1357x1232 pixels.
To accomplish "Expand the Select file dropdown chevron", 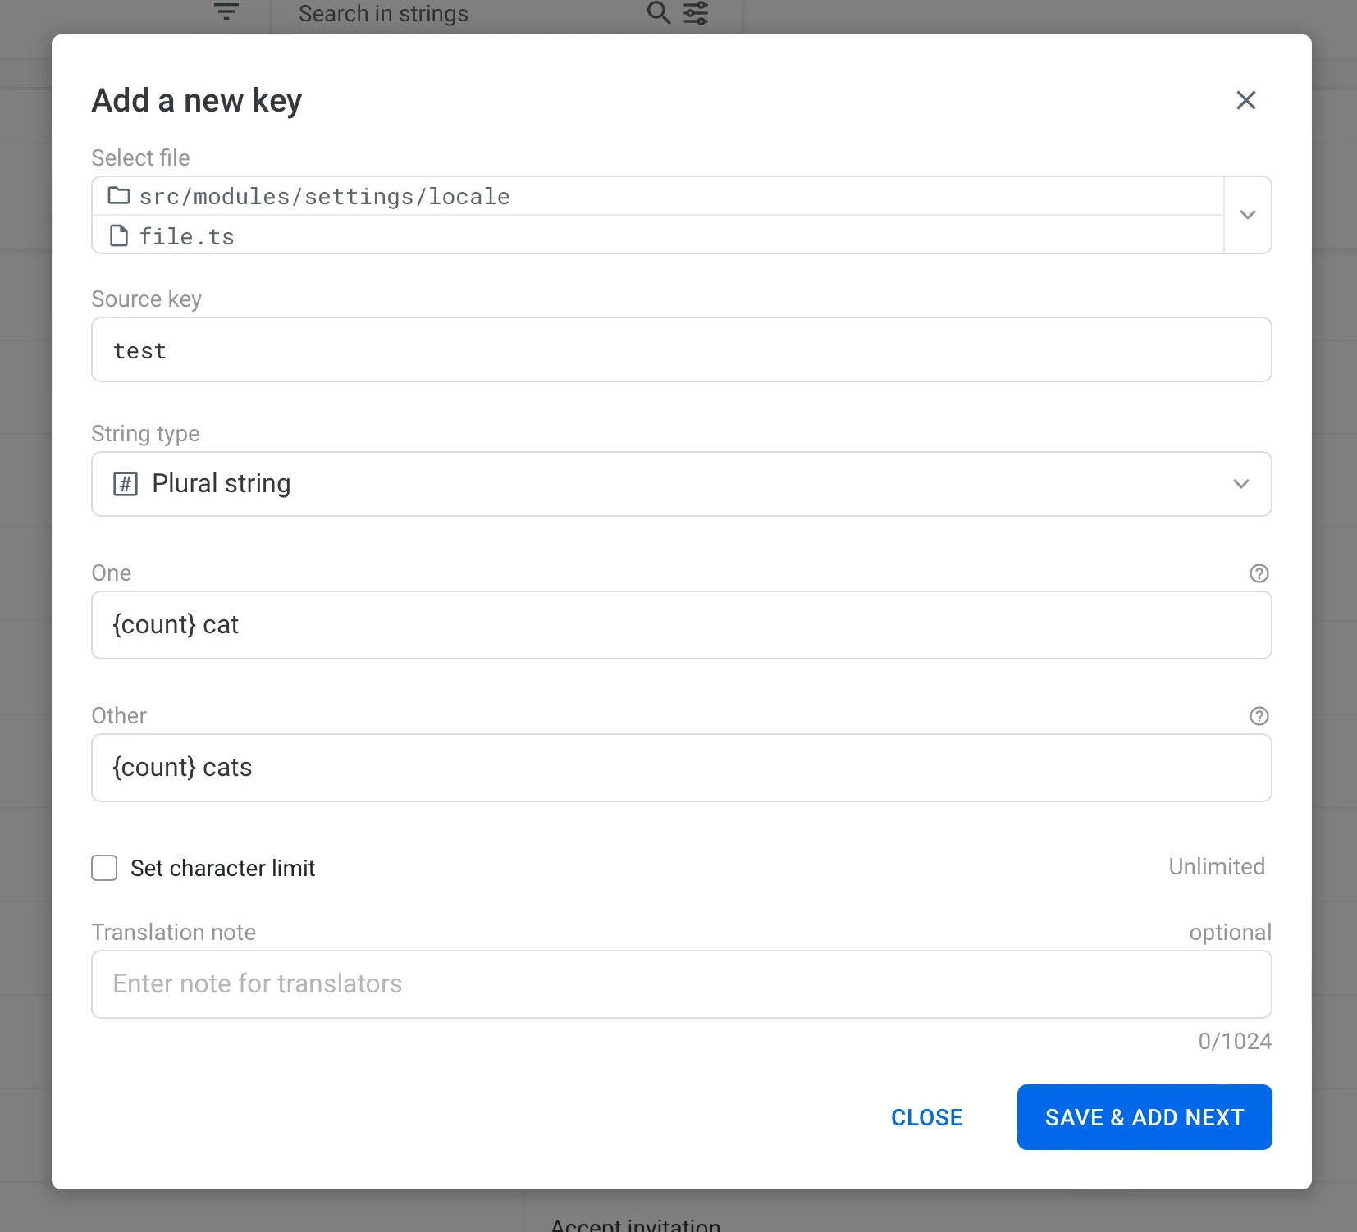I will (x=1247, y=215).
